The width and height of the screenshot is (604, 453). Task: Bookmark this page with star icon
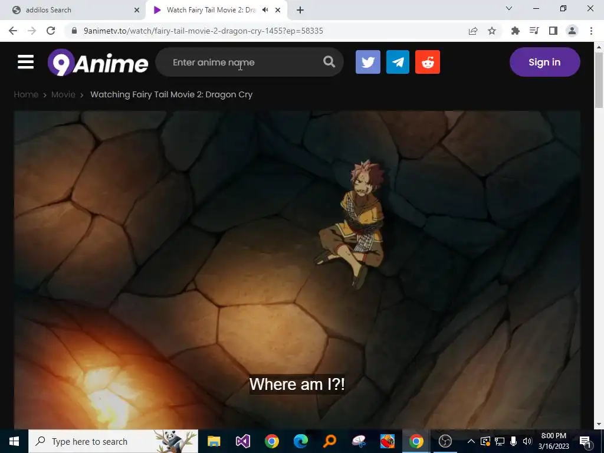pos(492,31)
